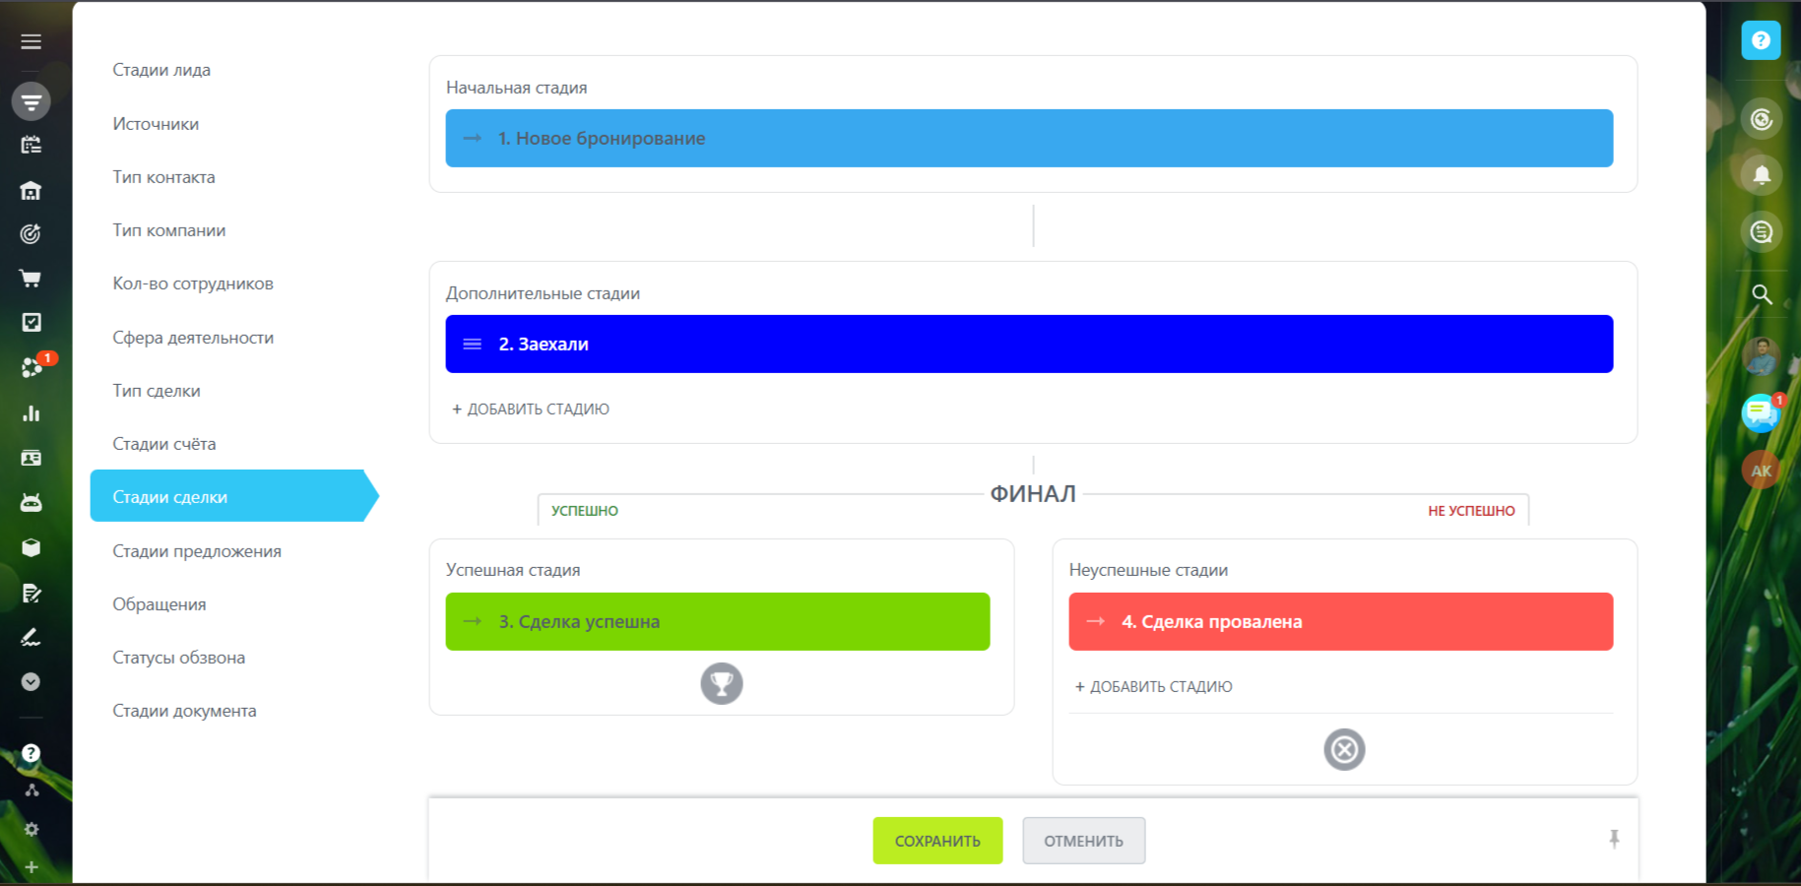1801x886 pixels.
Task: Open the checkmark tasks sidebar icon
Action: pos(32,322)
